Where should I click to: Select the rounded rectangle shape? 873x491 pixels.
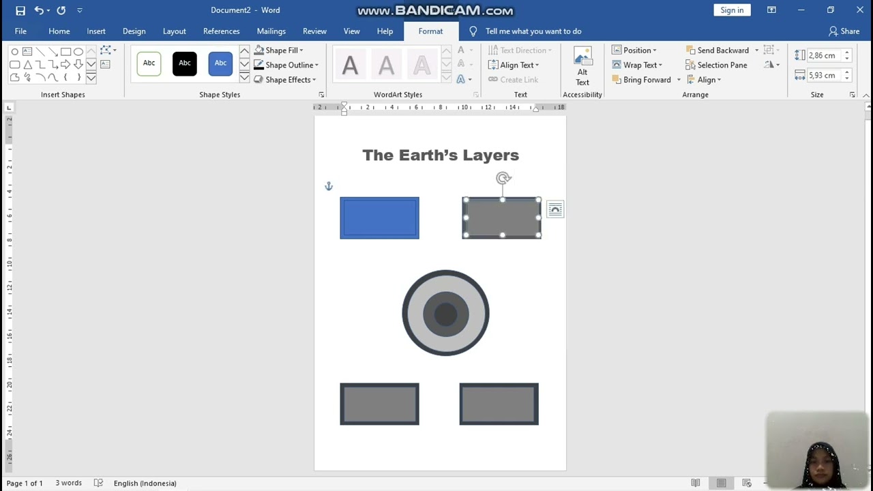click(14, 65)
